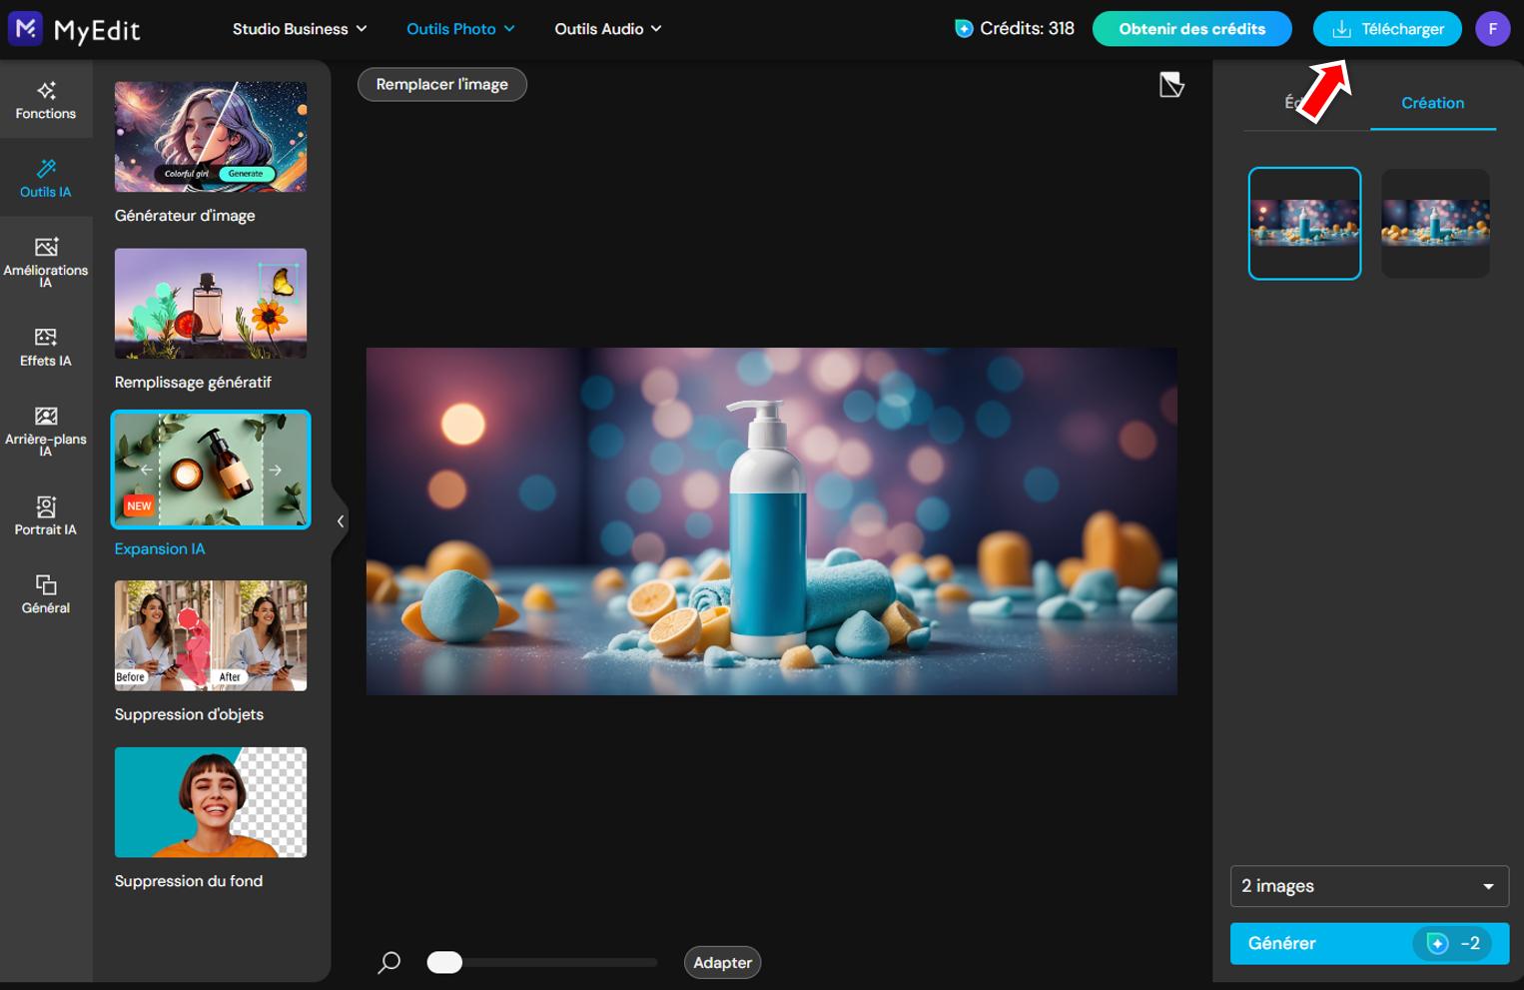This screenshot has width=1524, height=990.
Task: Switch to the Création tab
Action: pos(1433,102)
